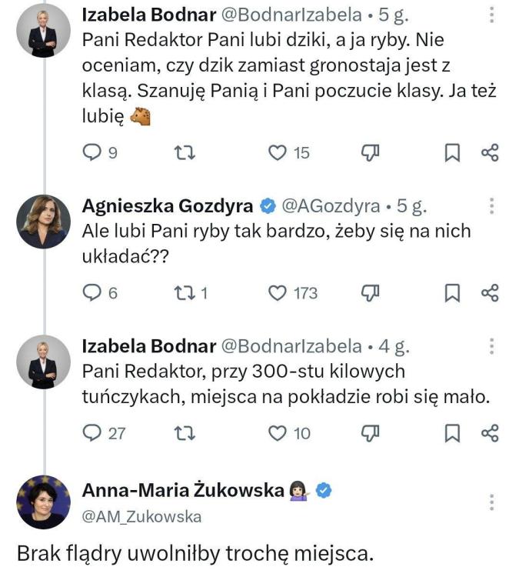Open replies on first Izabela Bodnar tweet
This screenshot has width=519, height=577.
tap(100, 152)
